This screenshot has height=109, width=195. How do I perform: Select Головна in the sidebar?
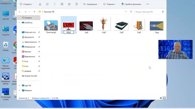click(29, 18)
